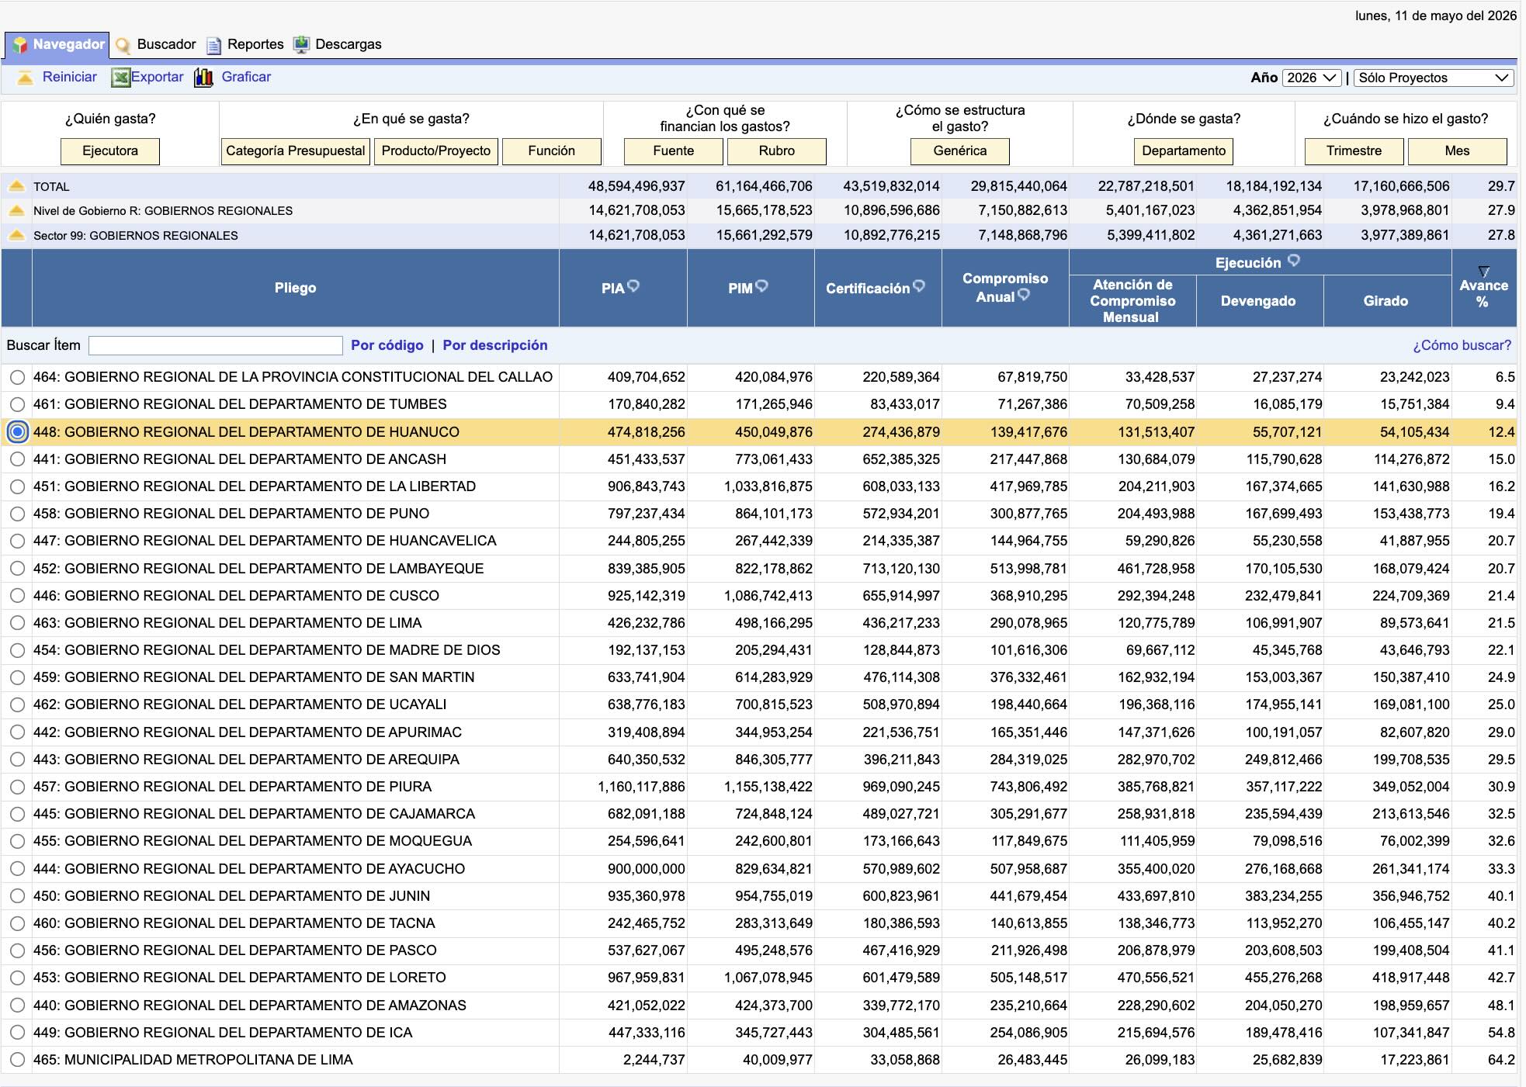The height and width of the screenshot is (1087, 1526).
Task: Select the Tumbes regional government radio button
Action: click(x=17, y=405)
